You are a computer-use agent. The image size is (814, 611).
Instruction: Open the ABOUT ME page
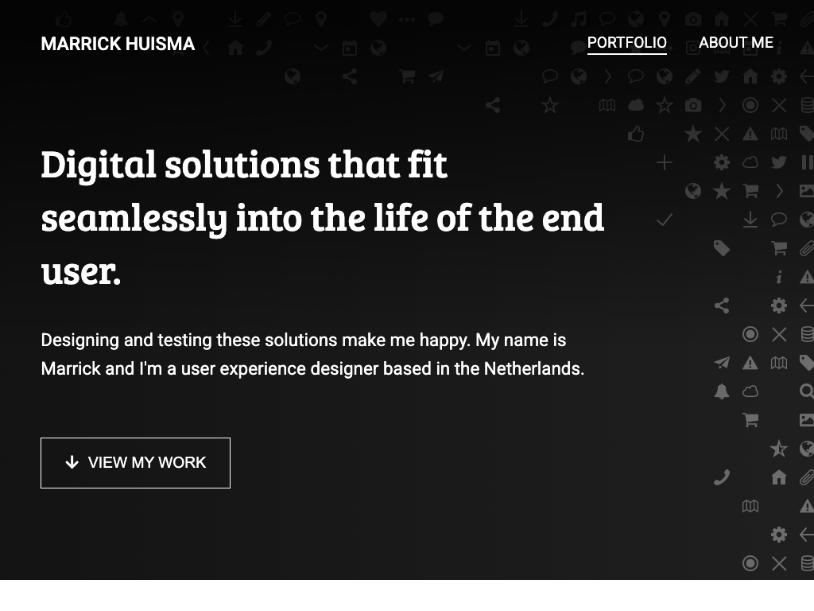coord(735,43)
